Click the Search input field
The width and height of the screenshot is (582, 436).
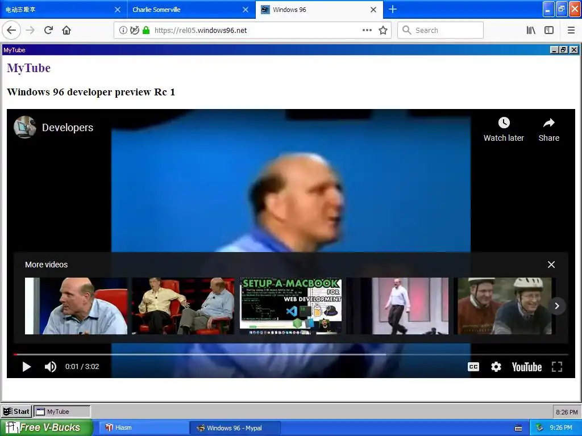point(440,31)
